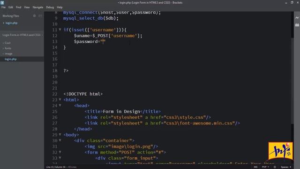Open the Debug menu

[x=50, y=8]
